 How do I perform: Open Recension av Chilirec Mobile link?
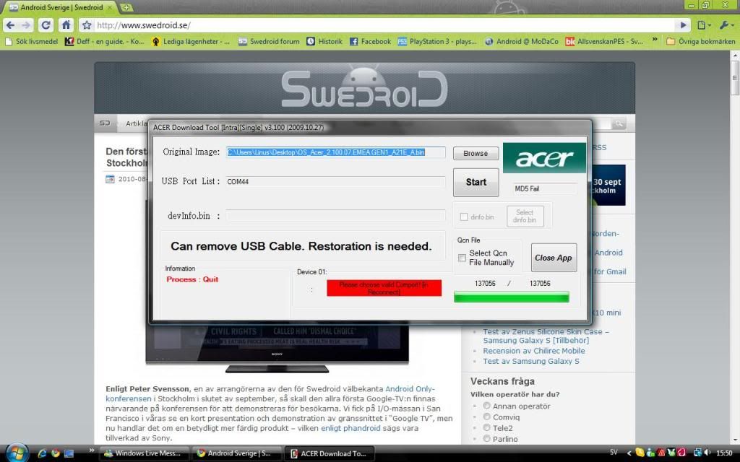534,351
